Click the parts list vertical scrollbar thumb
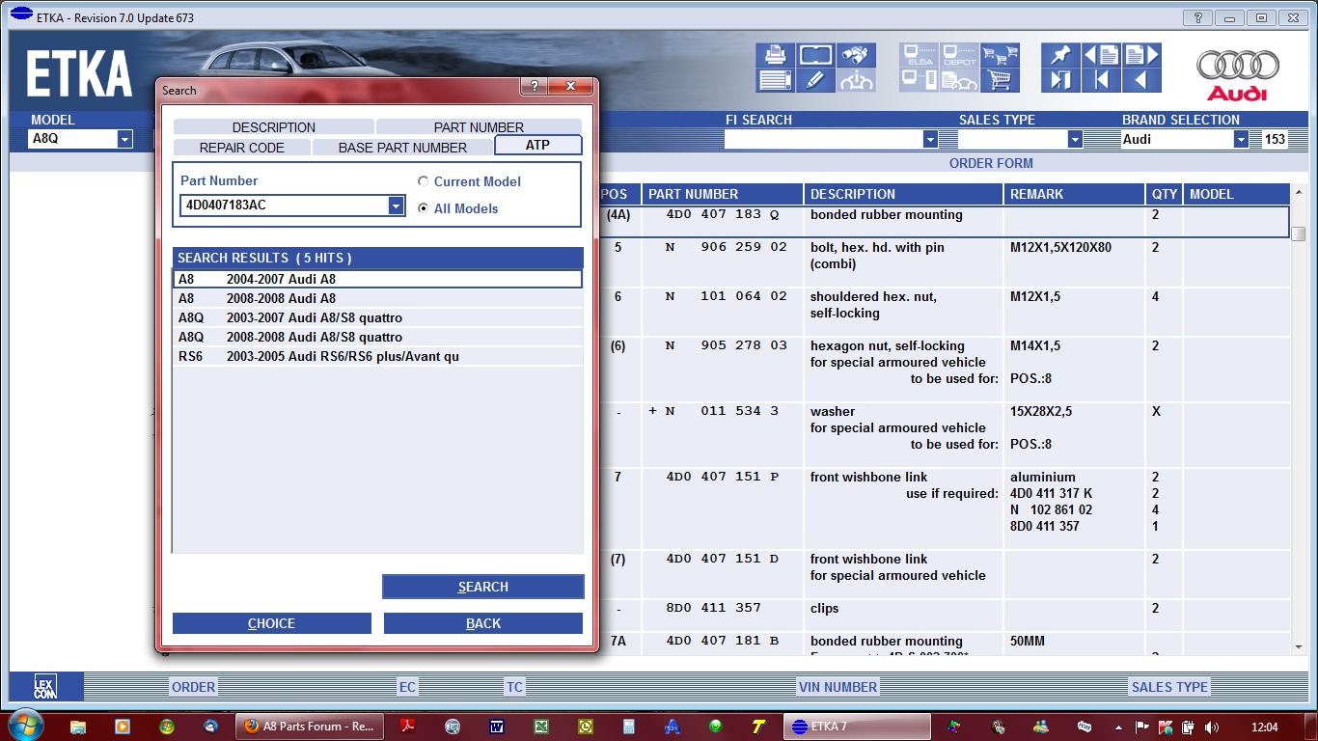The height and width of the screenshot is (741, 1318). pos(1299,233)
